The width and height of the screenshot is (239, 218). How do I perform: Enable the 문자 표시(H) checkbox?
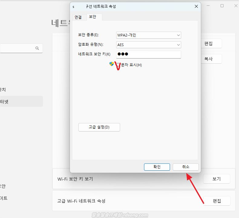click(118, 65)
